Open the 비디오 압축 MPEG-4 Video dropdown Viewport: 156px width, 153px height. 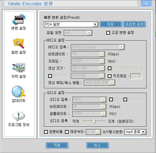point(98,47)
